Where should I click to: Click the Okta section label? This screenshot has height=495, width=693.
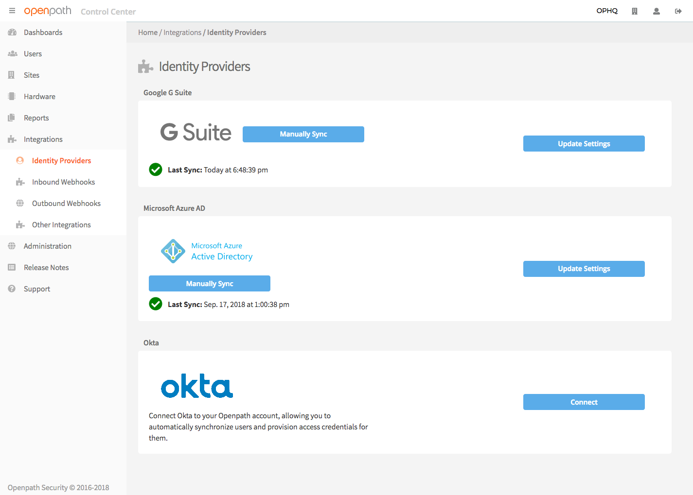point(151,343)
